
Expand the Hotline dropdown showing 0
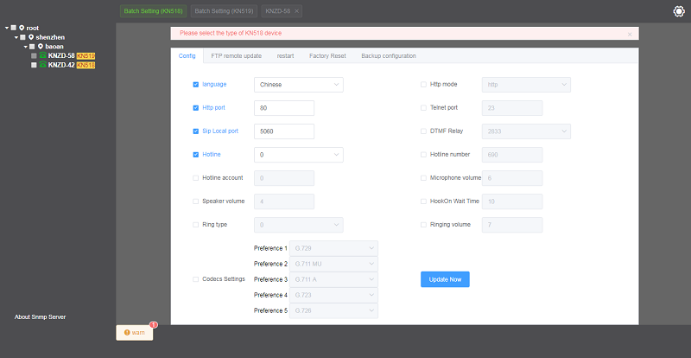[x=299, y=155]
